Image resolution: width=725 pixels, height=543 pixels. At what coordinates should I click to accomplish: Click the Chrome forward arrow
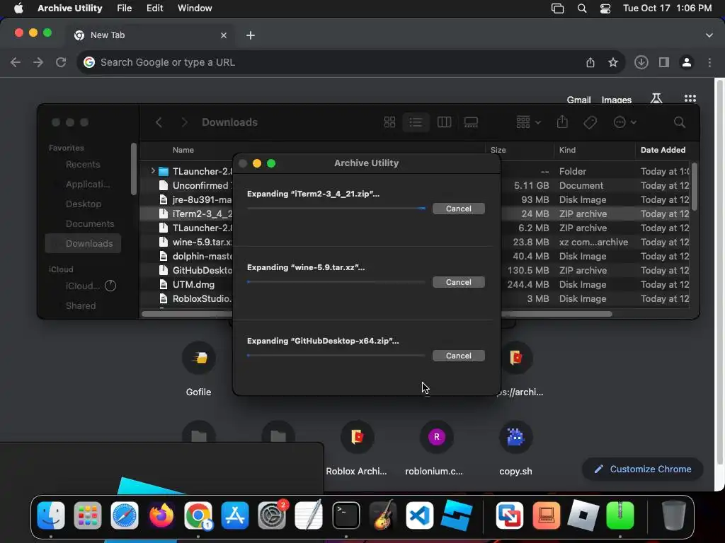coord(38,62)
